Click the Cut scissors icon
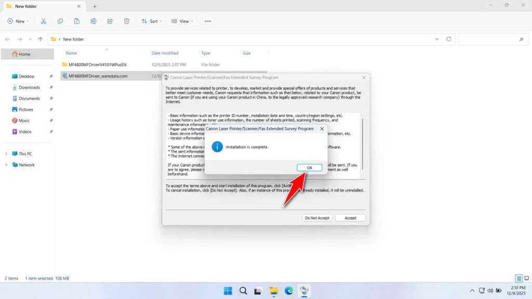 [44, 21]
